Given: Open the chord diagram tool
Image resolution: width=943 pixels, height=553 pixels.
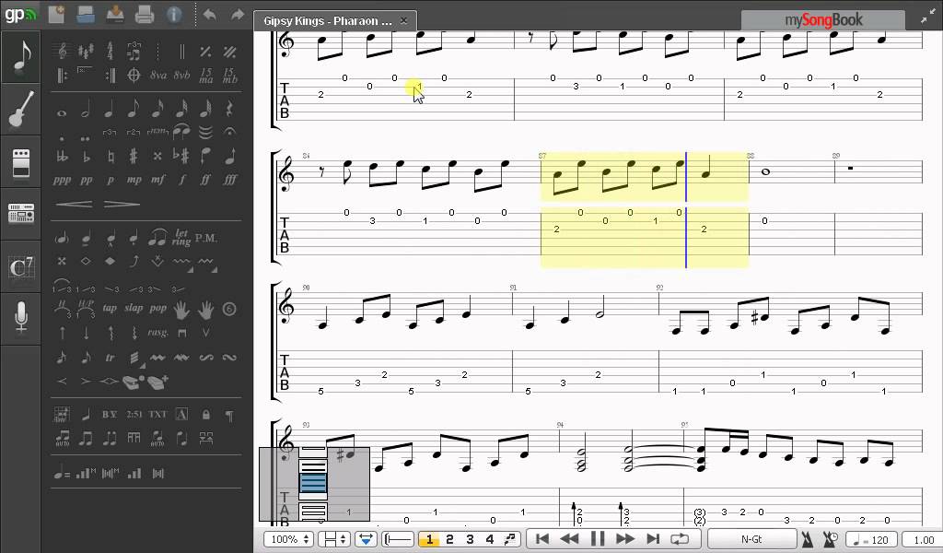Looking at the screenshot, I should pos(62,415).
